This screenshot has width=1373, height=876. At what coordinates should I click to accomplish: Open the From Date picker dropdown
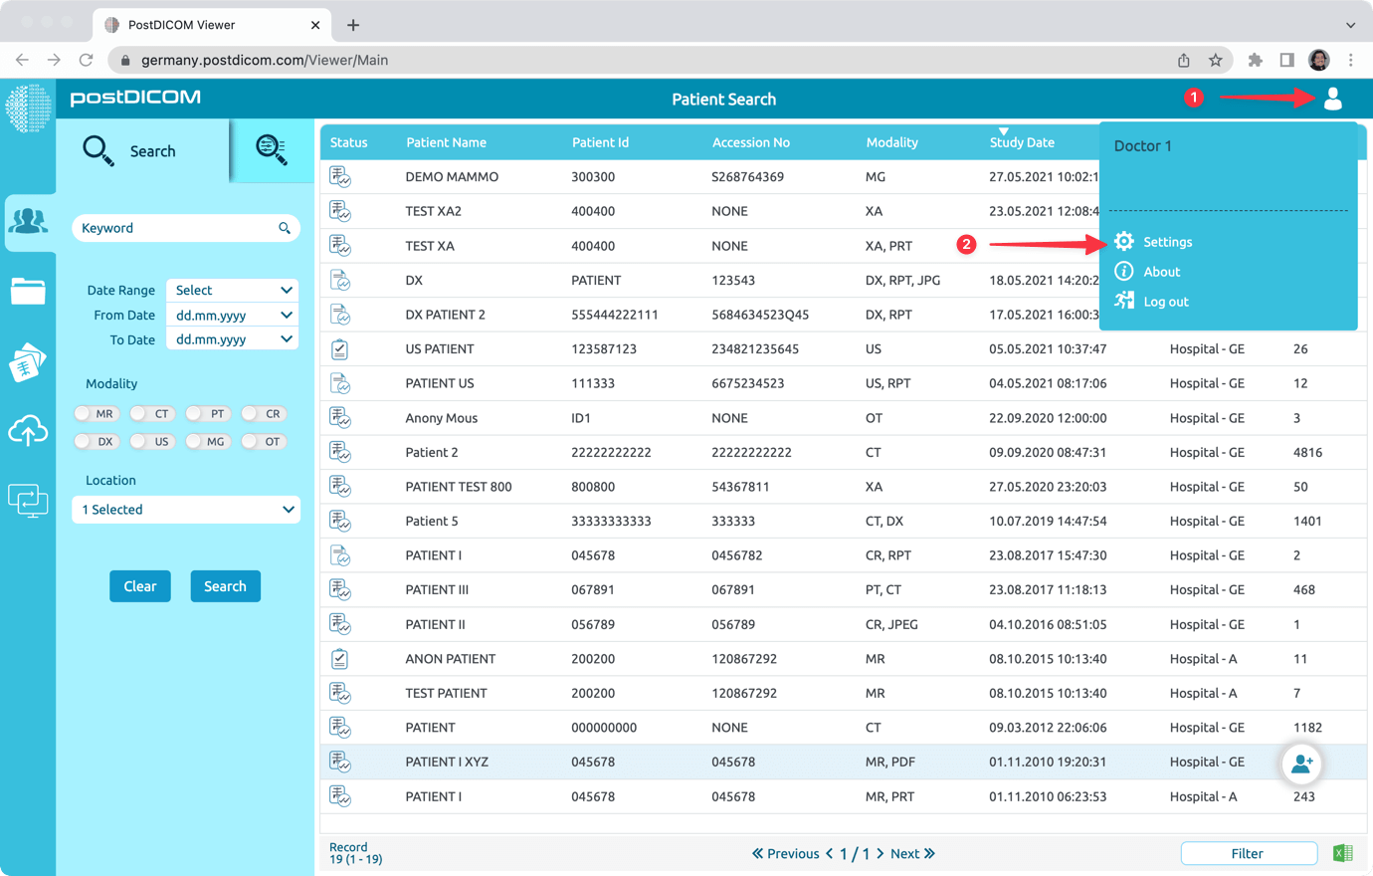point(232,315)
